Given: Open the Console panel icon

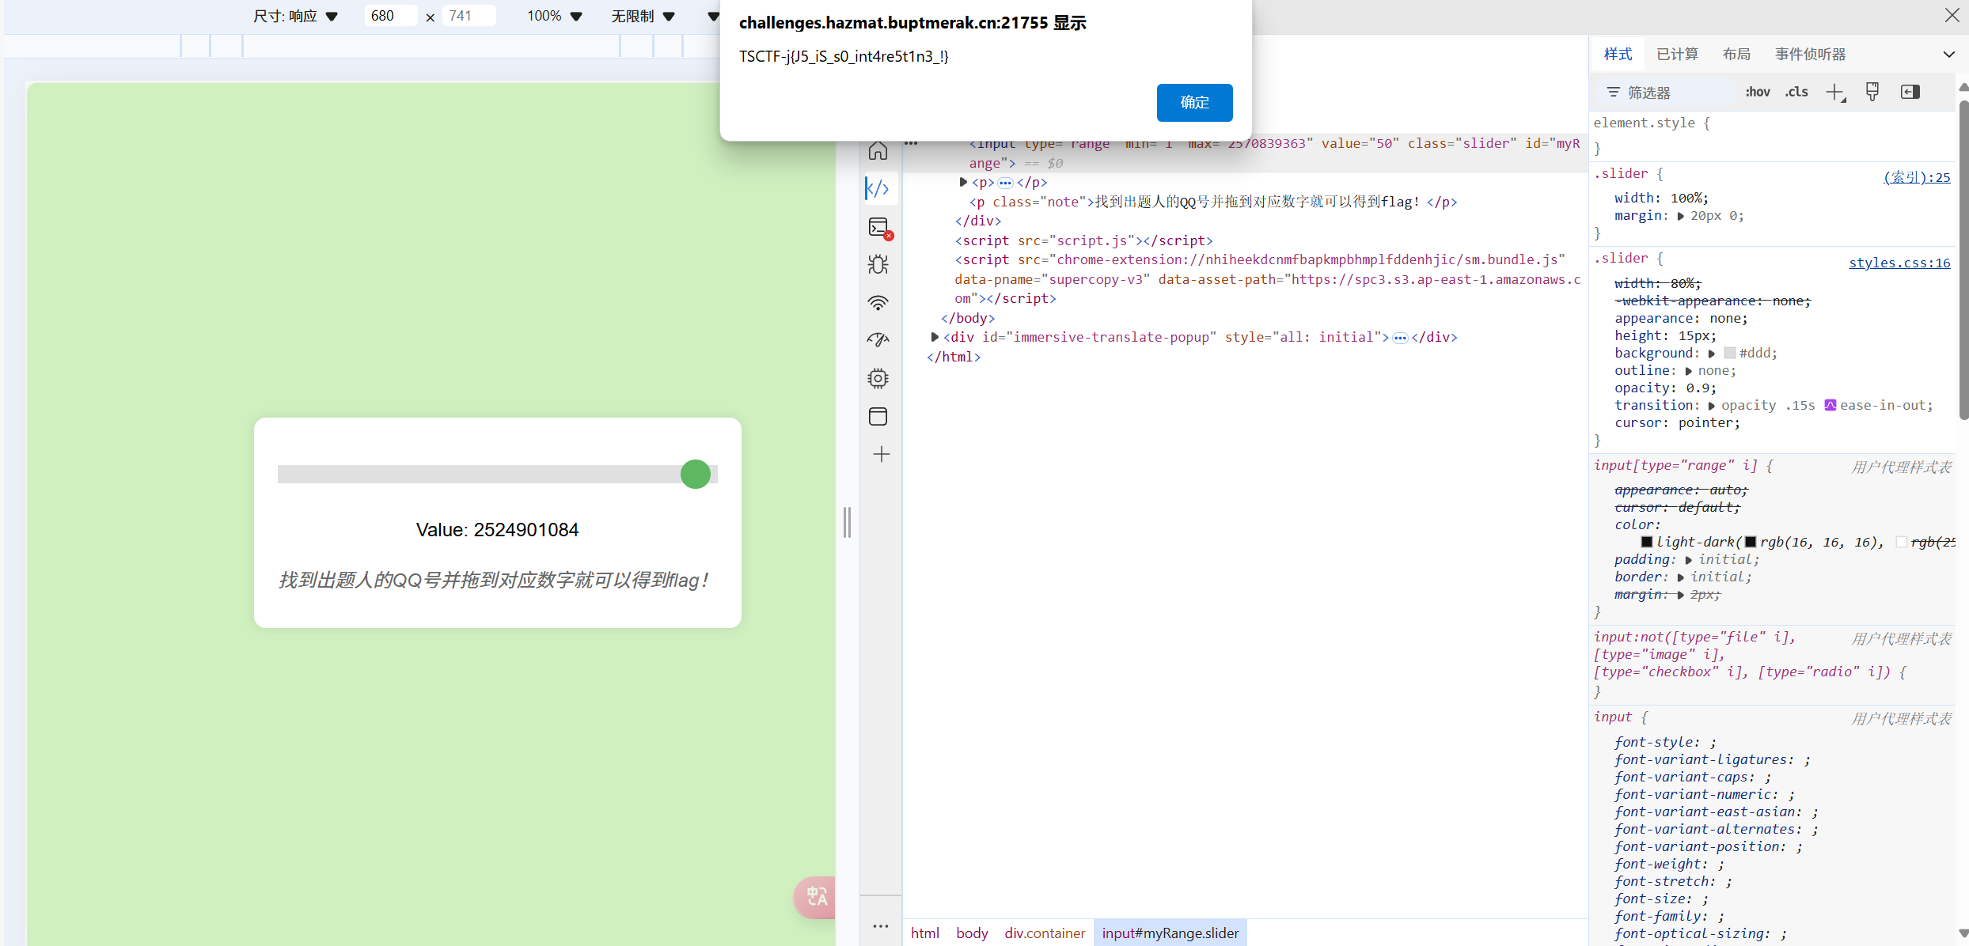Looking at the screenshot, I should (x=878, y=228).
